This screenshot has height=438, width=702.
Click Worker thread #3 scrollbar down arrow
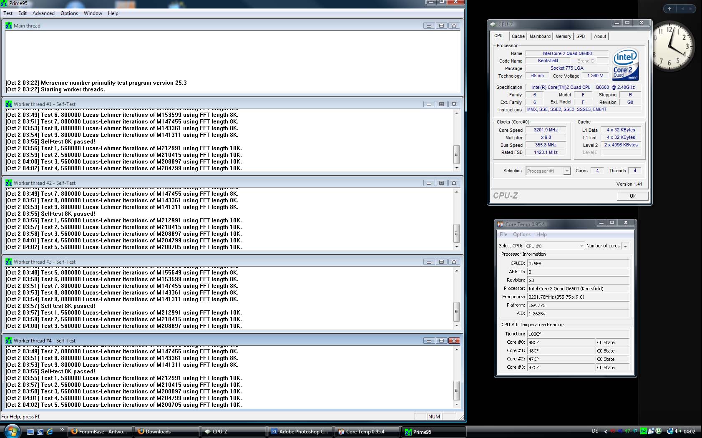(x=457, y=325)
